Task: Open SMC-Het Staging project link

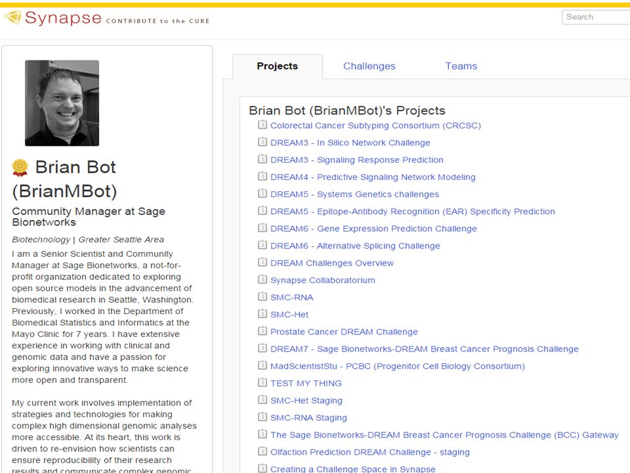Action: pyautogui.click(x=306, y=401)
